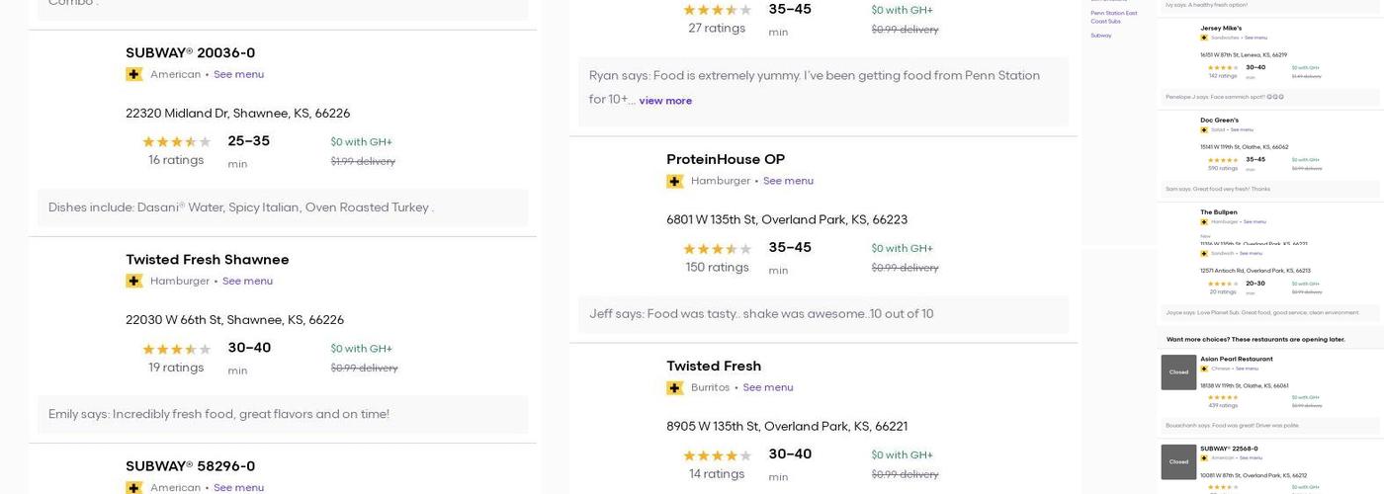Image resolution: width=1384 pixels, height=494 pixels.
Task: Click the star rating above 16 ratings
Action: point(176,142)
